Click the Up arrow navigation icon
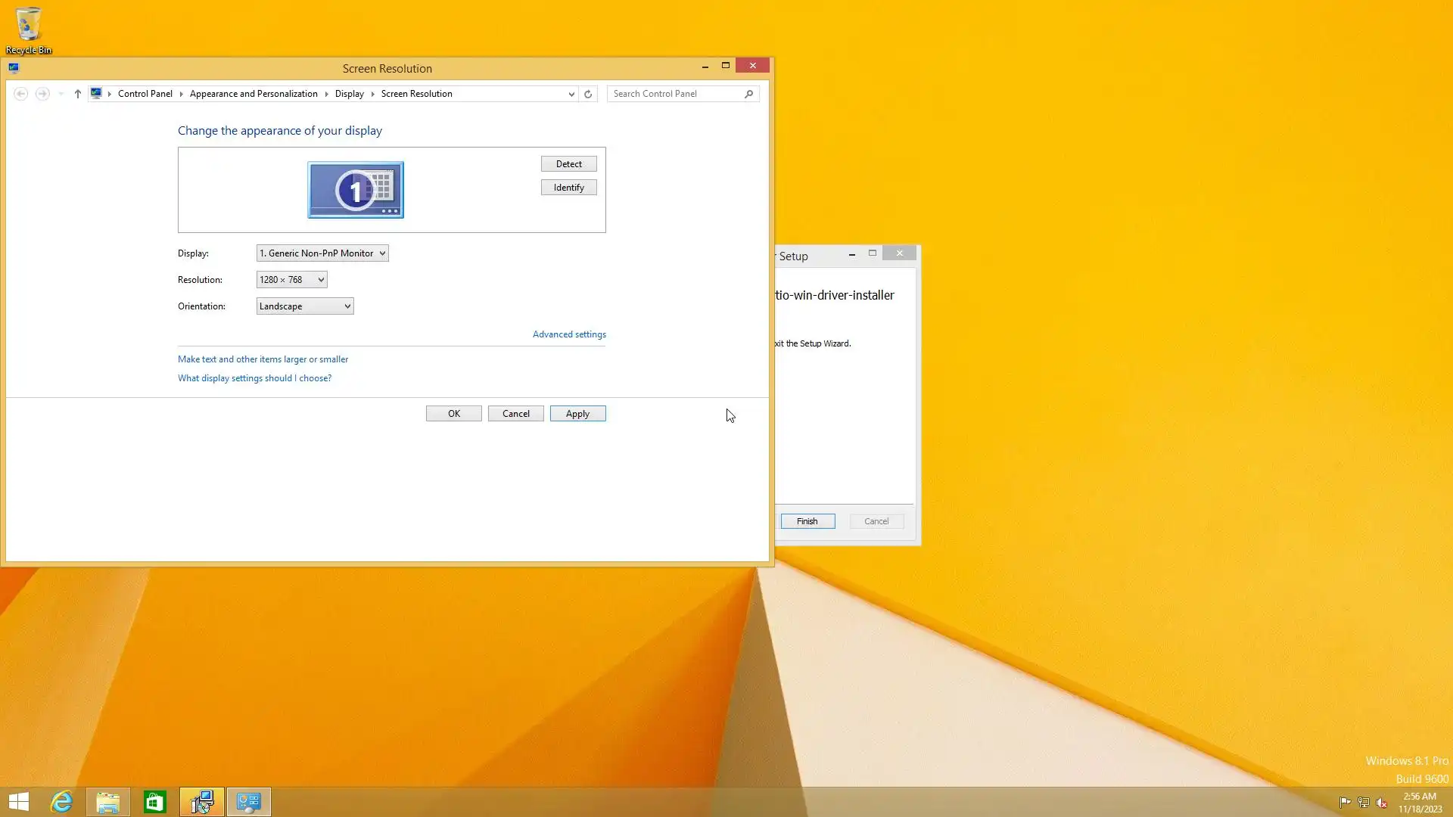The image size is (1453, 817). [x=77, y=94]
